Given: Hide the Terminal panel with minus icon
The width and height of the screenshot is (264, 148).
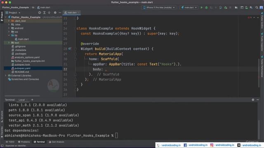Looking at the screenshot, I should [258, 99].
